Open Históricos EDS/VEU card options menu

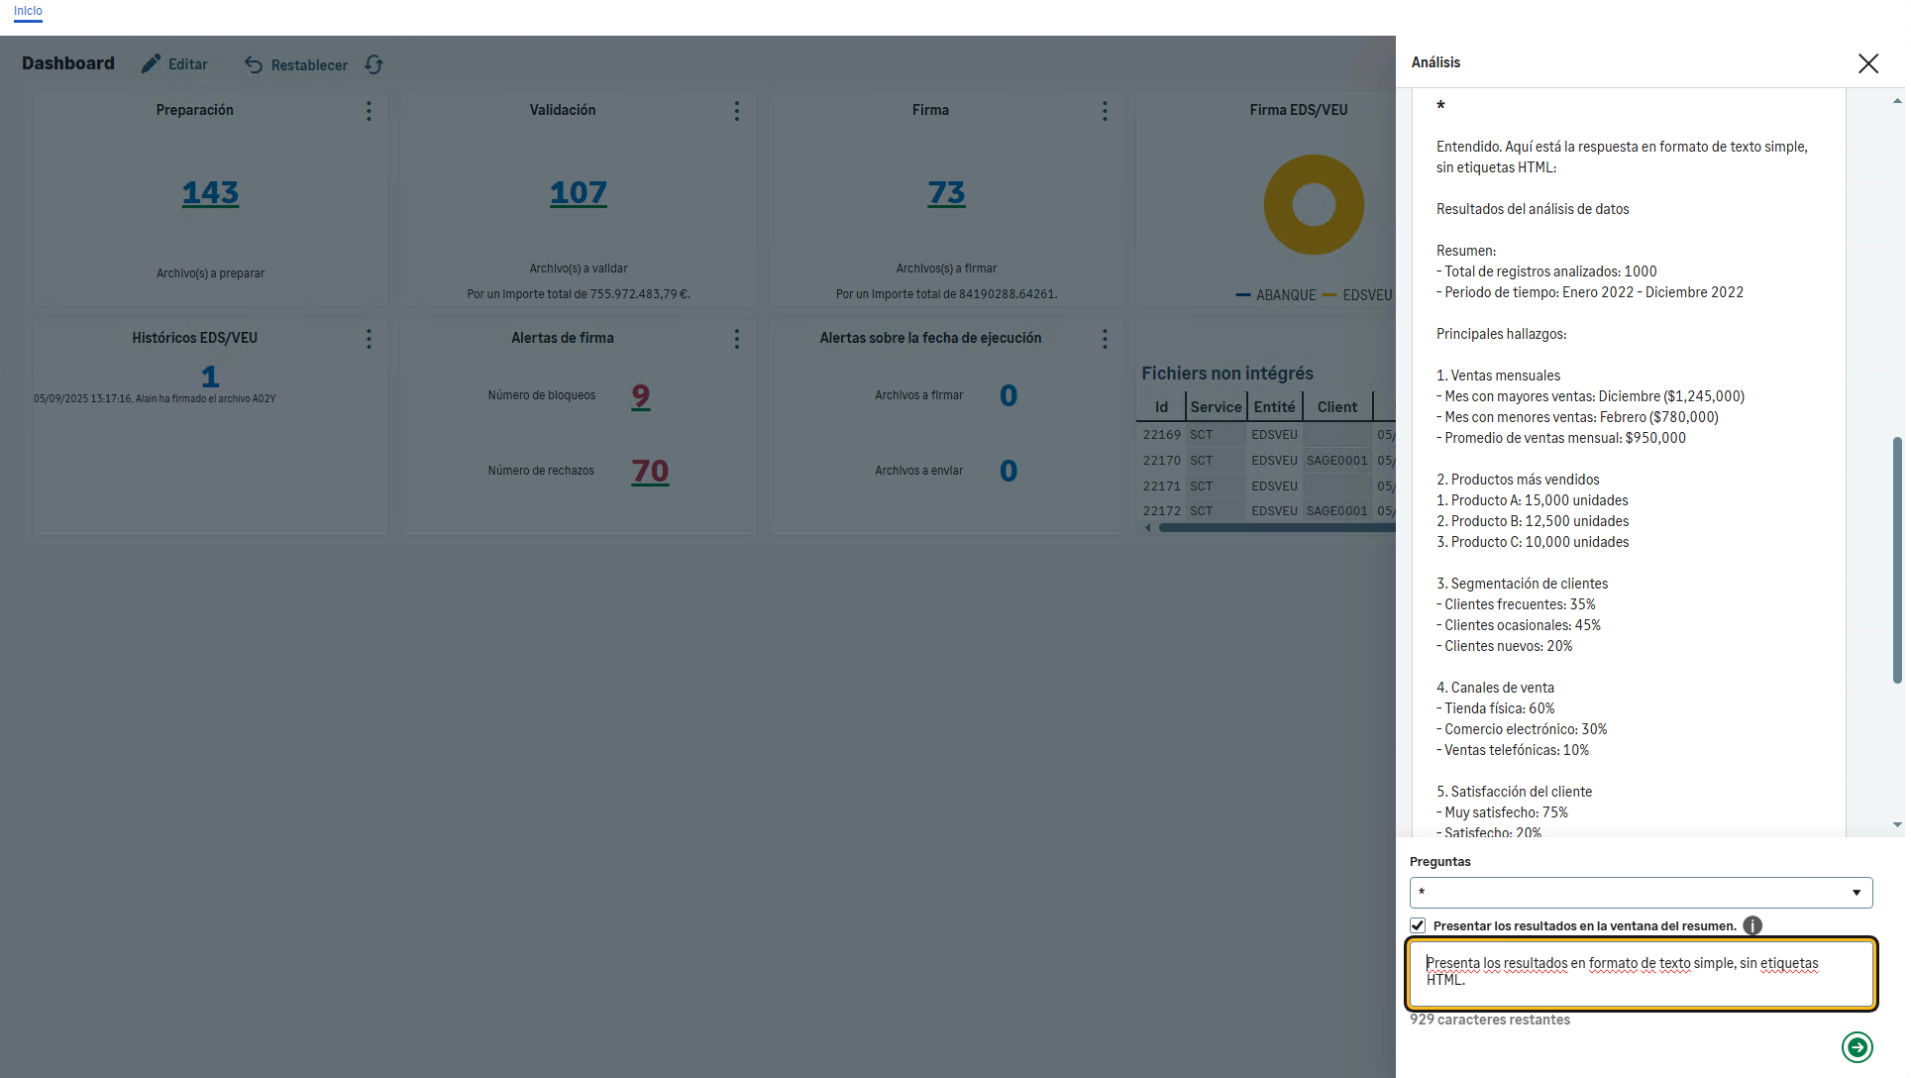(369, 339)
